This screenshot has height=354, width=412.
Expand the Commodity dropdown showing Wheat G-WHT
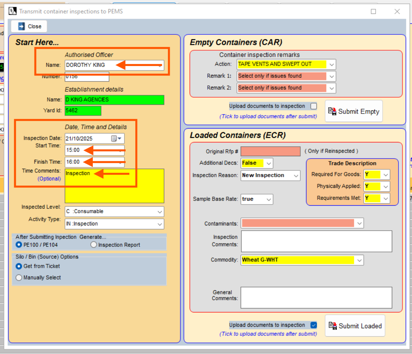coord(359,260)
